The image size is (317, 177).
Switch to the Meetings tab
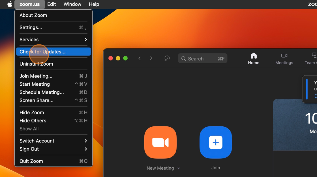tap(284, 59)
